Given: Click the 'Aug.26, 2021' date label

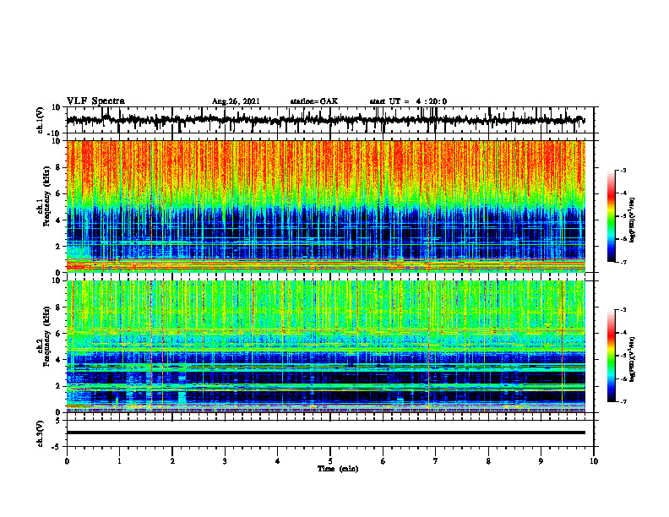Looking at the screenshot, I should pyautogui.click(x=236, y=101).
